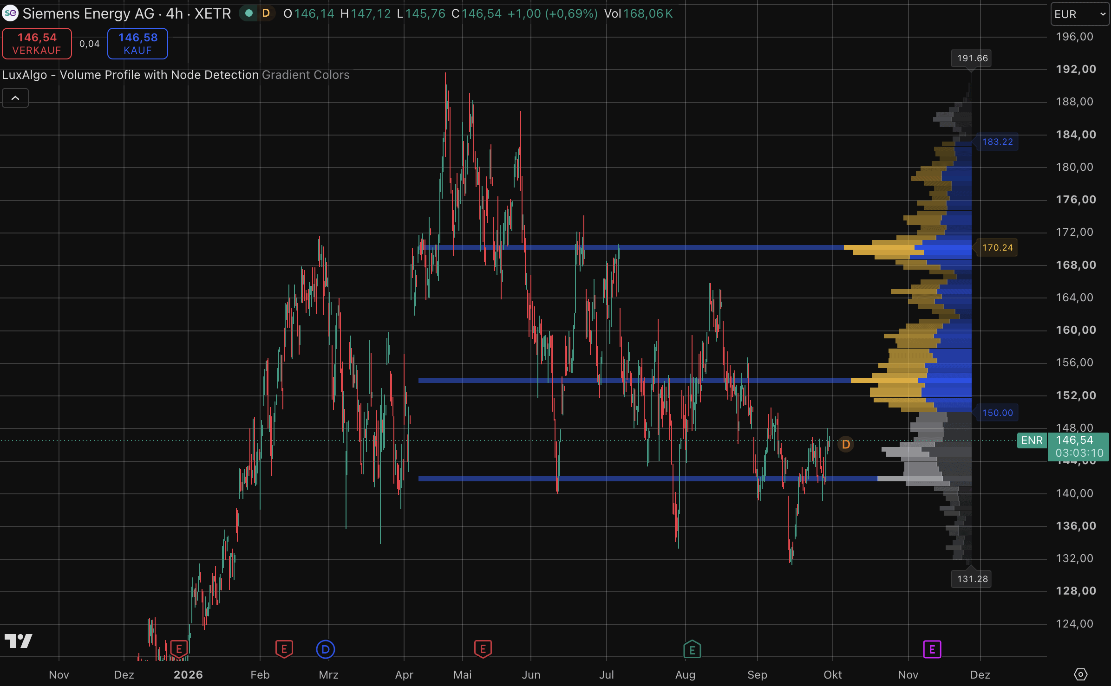
Task: Click the Aug label on time axis
Action: tap(685, 674)
